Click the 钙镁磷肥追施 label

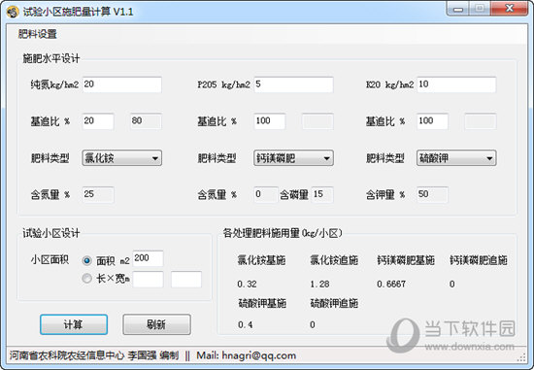point(479,260)
